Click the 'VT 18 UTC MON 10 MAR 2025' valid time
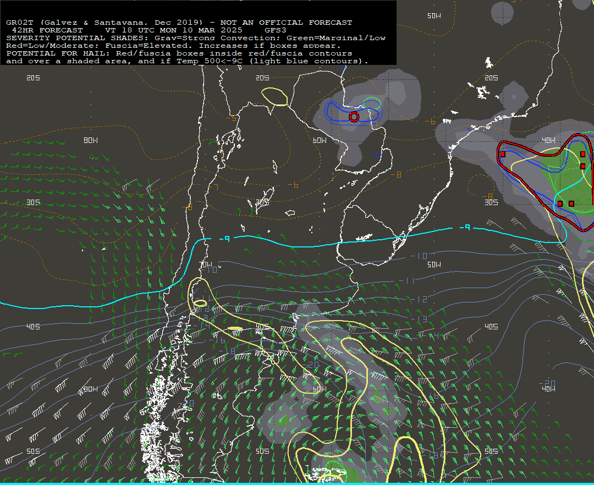Viewport: 594px width, 485px height. pos(174,30)
